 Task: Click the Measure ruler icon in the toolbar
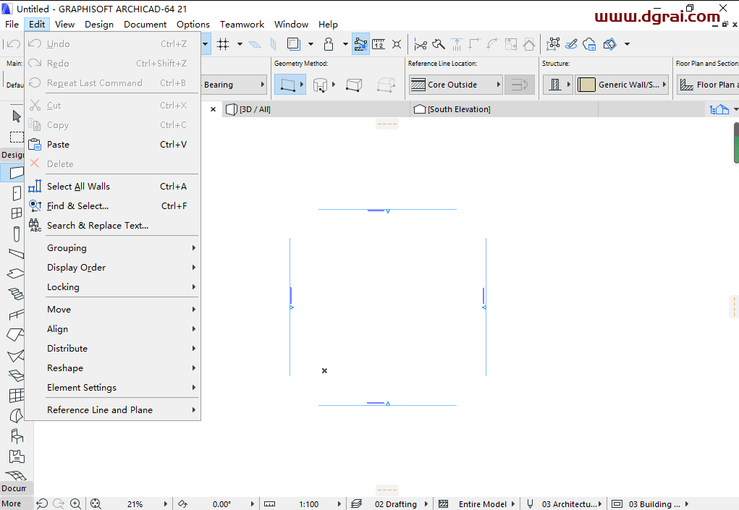pos(379,44)
